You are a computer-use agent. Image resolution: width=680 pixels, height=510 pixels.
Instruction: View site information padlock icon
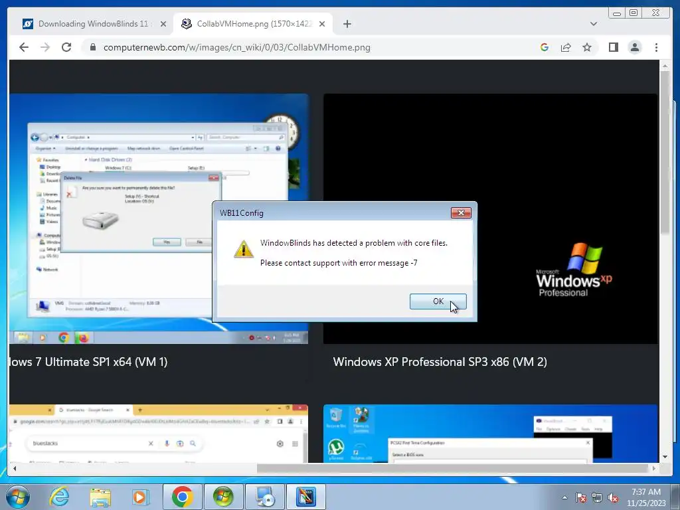[x=93, y=47]
